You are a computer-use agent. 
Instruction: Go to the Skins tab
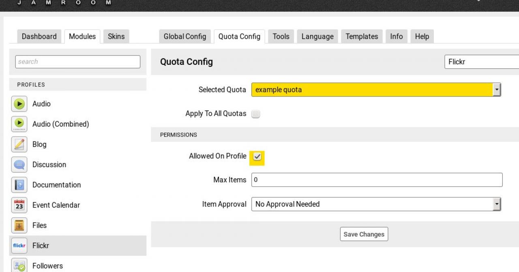[x=116, y=36]
